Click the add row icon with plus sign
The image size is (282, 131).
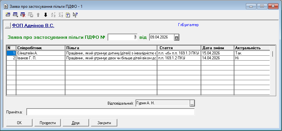[x=15, y=15]
